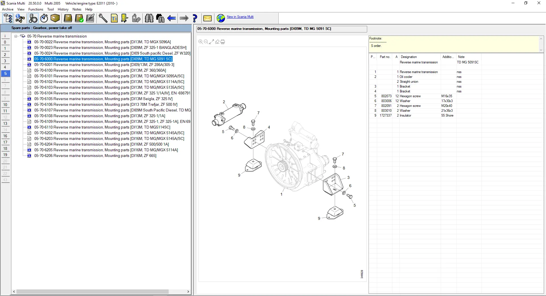Click the cardboard box parts icon
This screenshot has width=546, height=296.
(55, 18)
